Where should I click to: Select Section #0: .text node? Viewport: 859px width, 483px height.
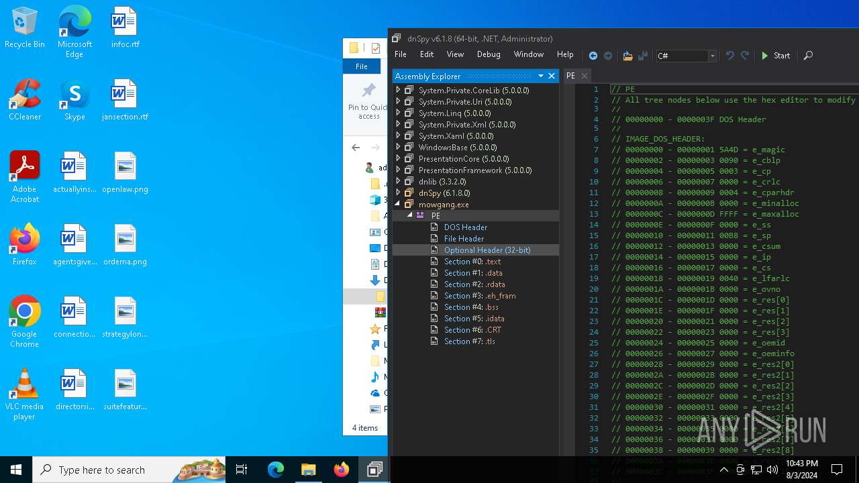472,261
